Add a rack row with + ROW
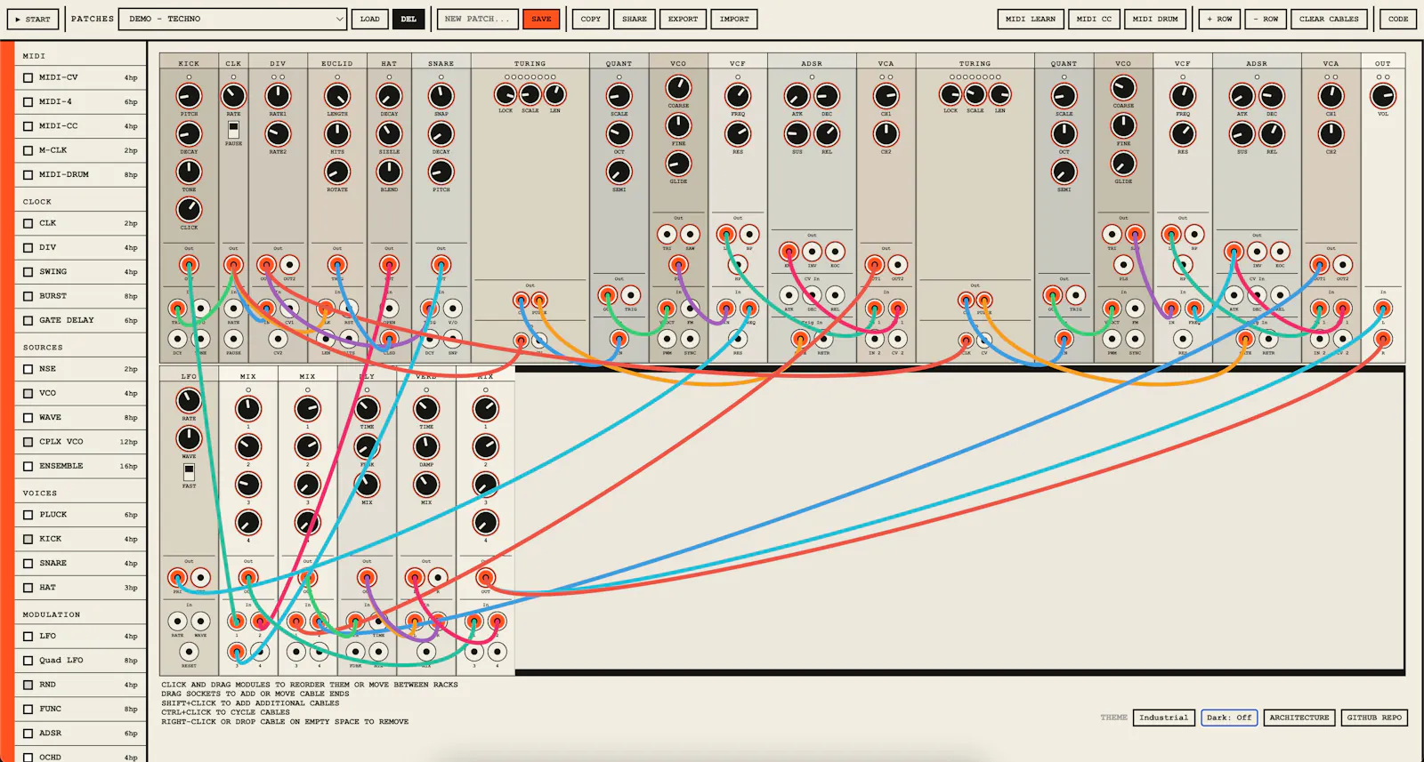The height and width of the screenshot is (762, 1424). point(1219,19)
